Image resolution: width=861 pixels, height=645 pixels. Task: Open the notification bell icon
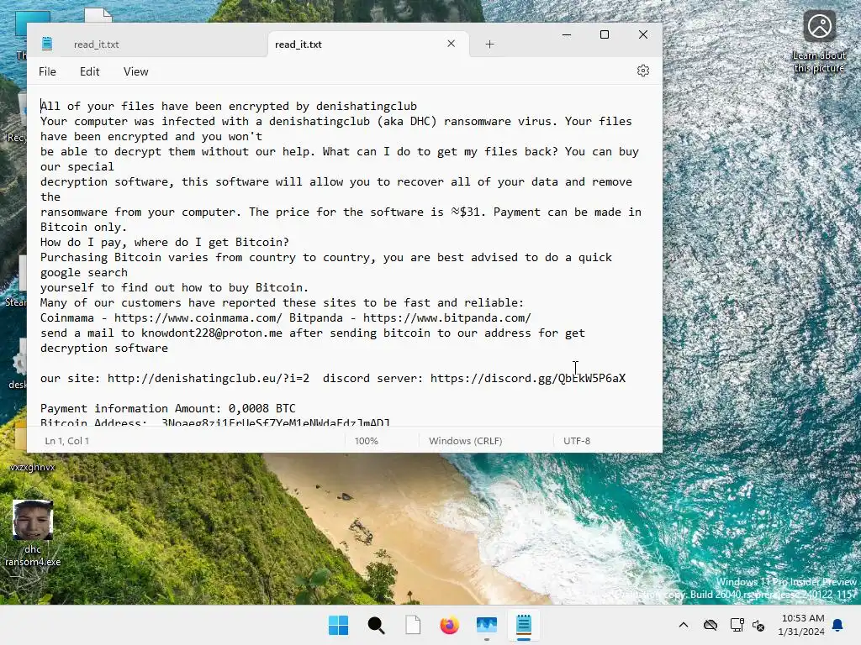coord(838,625)
